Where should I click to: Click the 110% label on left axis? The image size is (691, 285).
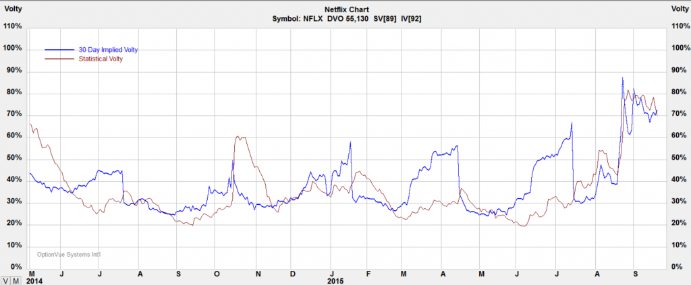12,26
